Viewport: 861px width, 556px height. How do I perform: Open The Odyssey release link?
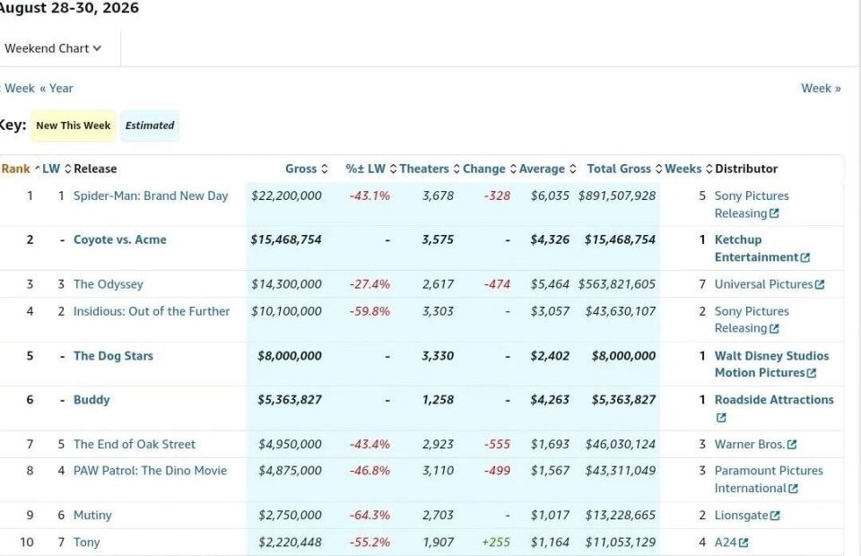109,284
